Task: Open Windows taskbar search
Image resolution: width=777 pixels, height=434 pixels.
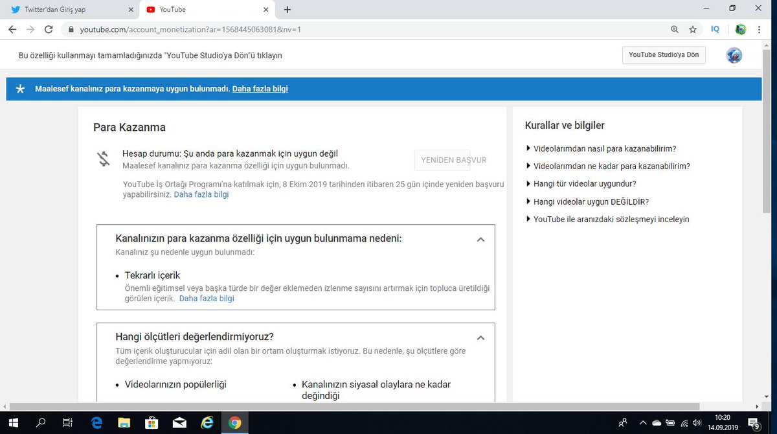Action: point(41,422)
